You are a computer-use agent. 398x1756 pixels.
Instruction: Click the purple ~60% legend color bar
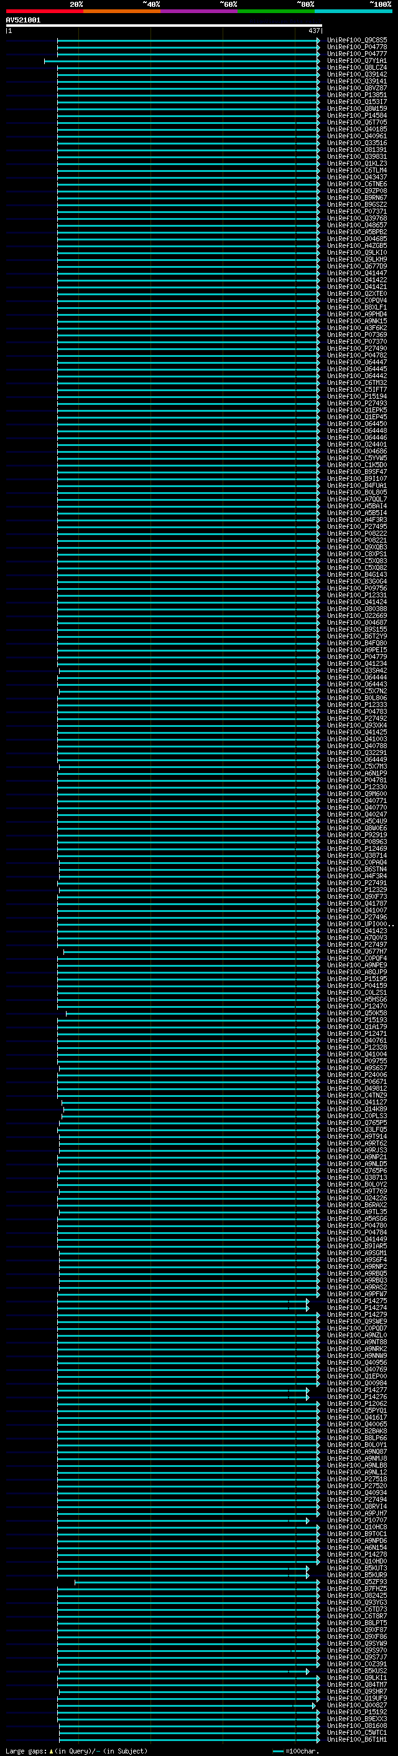200,11
